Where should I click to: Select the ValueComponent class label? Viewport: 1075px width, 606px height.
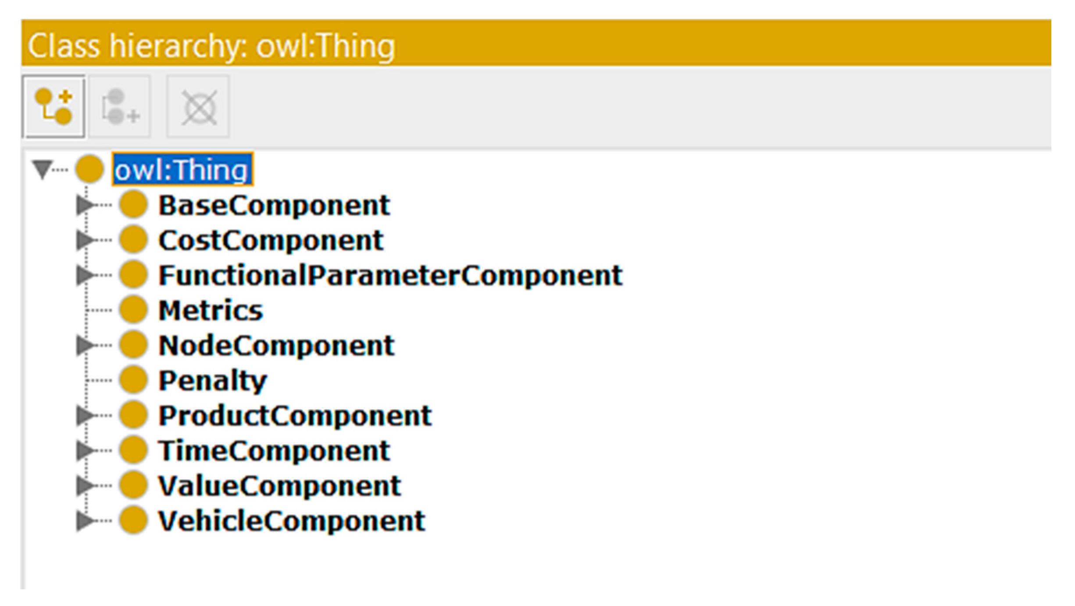(279, 486)
